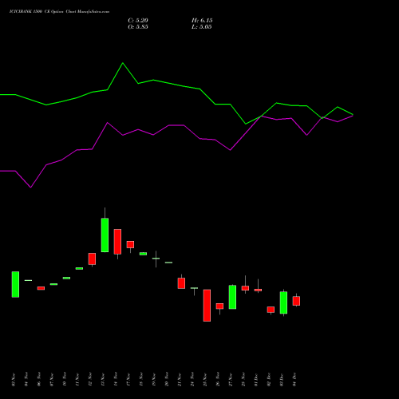Click the 13 Nov date label
The height and width of the screenshot is (399, 399).
[x=103, y=380]
